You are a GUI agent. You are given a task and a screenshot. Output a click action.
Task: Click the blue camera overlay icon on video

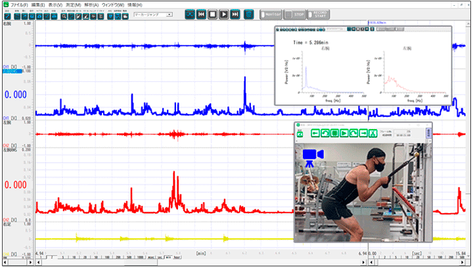click(x=313, y=158)
